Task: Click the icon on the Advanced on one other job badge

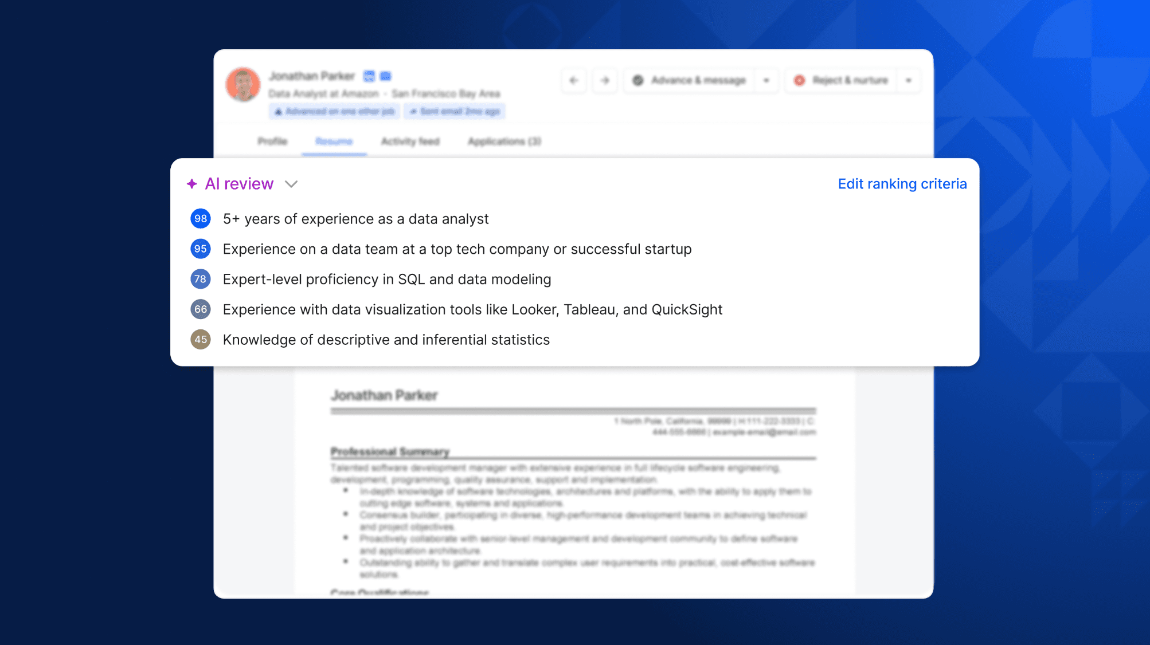Action: coord(279,111)
